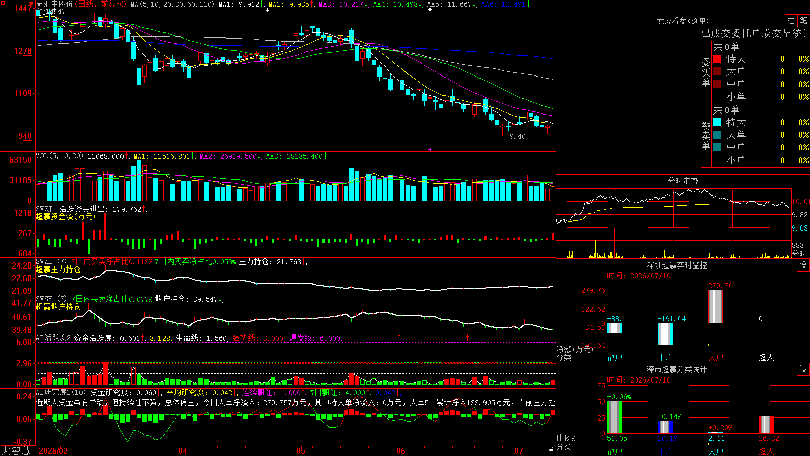This screenshot has height=456, width=810.
Task: Switch 龙虎看盘 to 笔 (tick) view
Action: (x=803, y=20)
